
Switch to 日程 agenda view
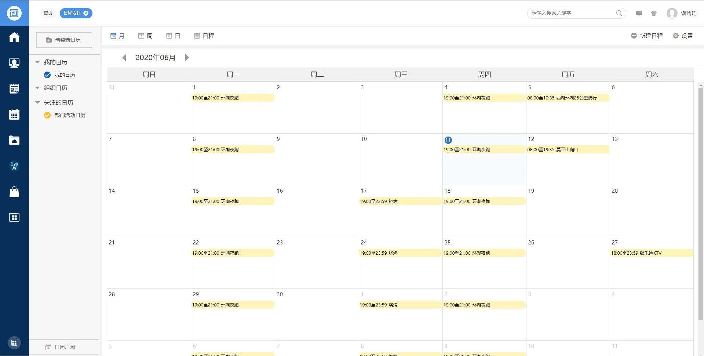tap(204, 36)
